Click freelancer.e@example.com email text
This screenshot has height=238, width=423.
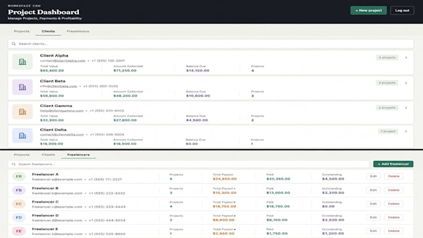[x=57, y=234]
